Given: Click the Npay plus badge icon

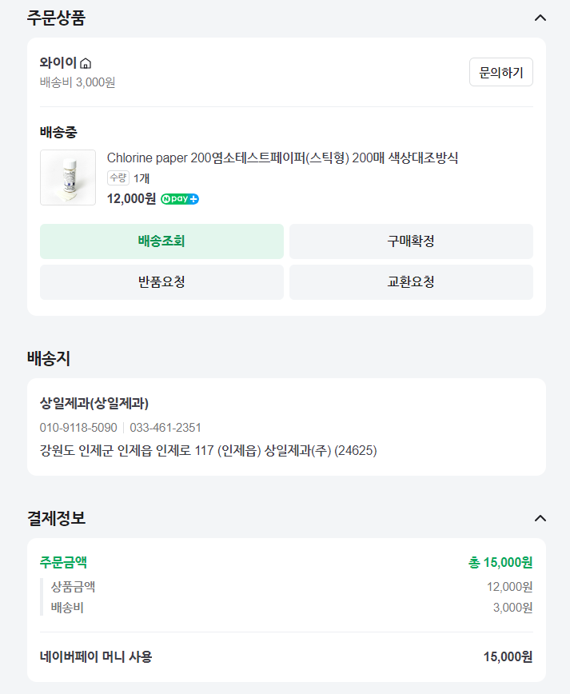Looking at the screenshot, I should click(180, 198).
